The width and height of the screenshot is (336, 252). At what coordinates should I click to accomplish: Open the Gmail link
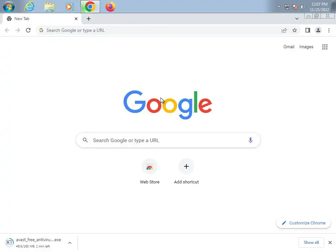[x=289, y=47]
